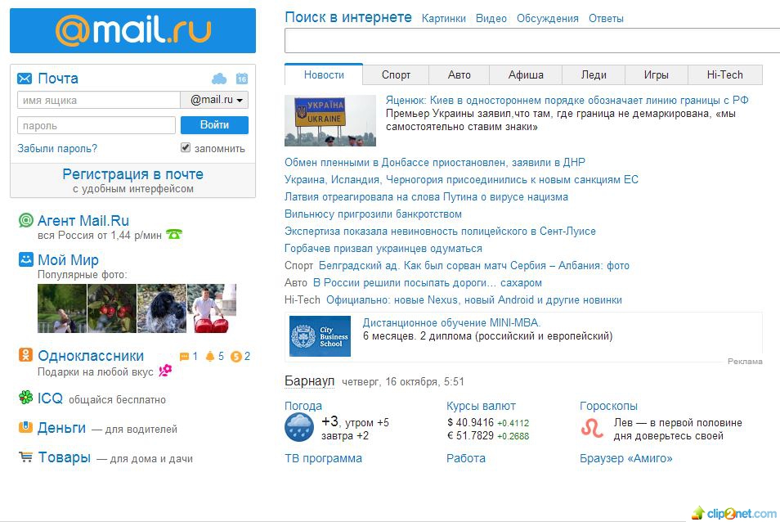Open the Одноклассники heading link

coord(91,355)
